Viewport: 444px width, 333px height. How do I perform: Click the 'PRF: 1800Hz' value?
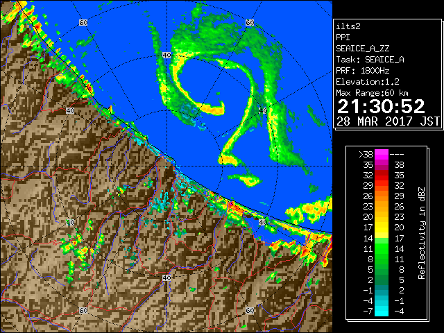click(x=363, y=71)
